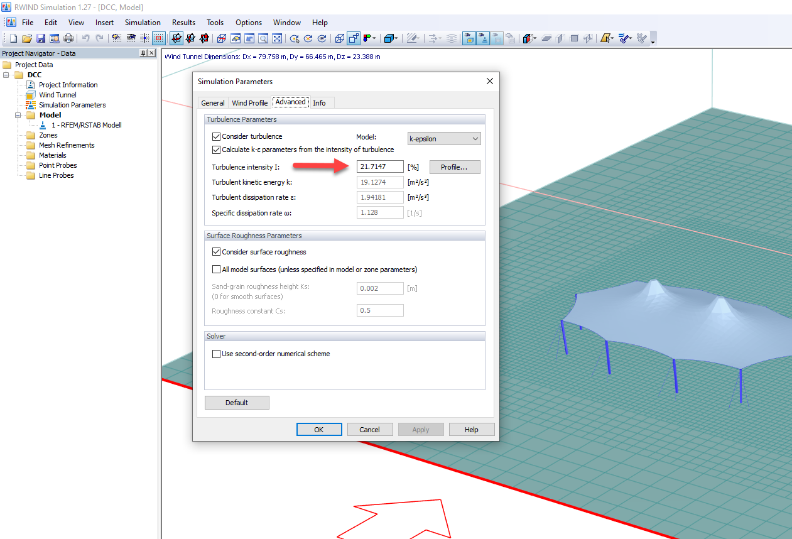Click the Open folder toolbar icon
Viewport: 792px width, 539px height.
pyautogui.click(x=27, y=38)
